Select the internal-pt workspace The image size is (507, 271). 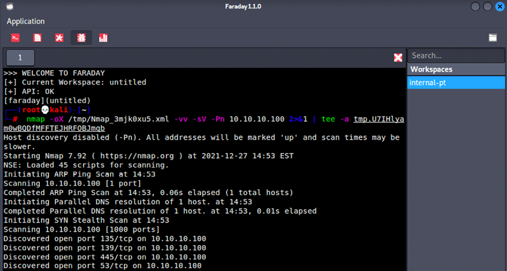456,83
